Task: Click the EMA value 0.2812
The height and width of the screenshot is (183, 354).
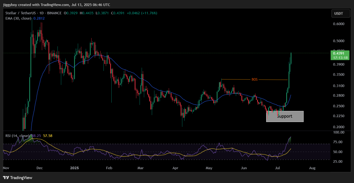Action: [39, 19]
